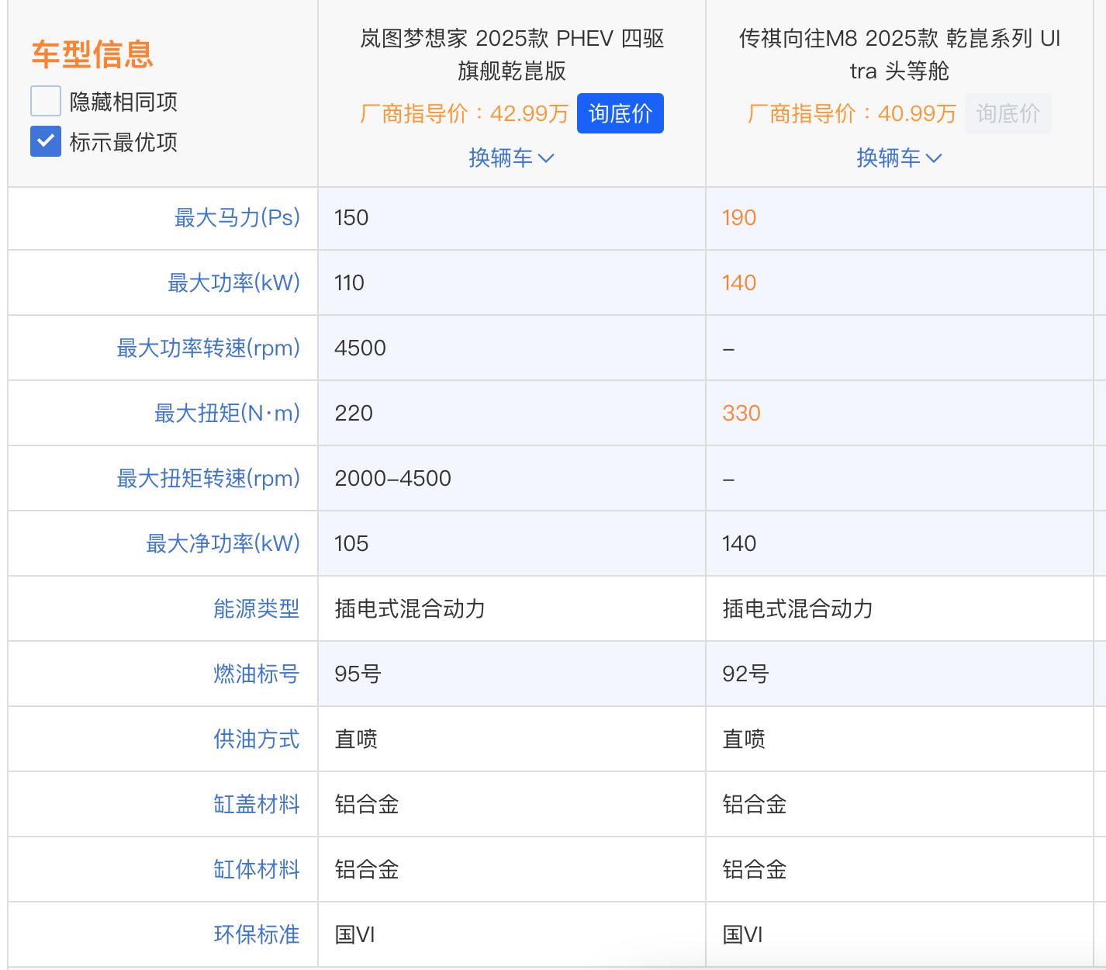Click the 车型信息 heading
The image size is (1106, 970).
tap(92, 54)
